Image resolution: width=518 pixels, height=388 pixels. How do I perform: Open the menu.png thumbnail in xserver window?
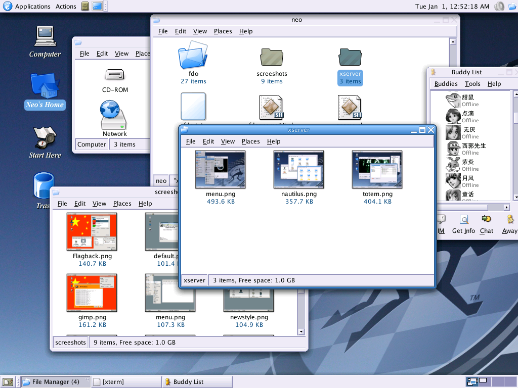pos(221,170)
